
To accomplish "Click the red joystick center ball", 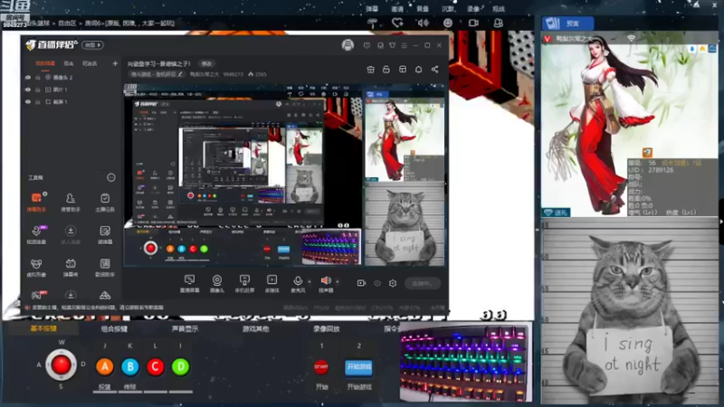I will pos(61,365).
